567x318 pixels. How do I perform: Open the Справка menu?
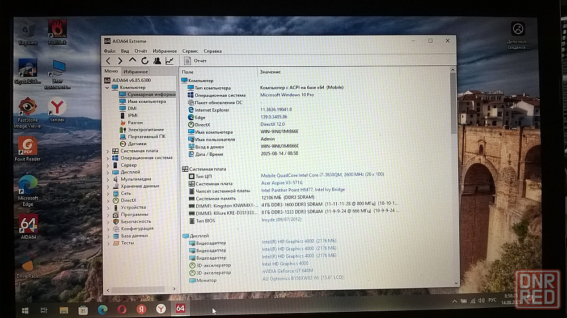[x=213, y=51]
